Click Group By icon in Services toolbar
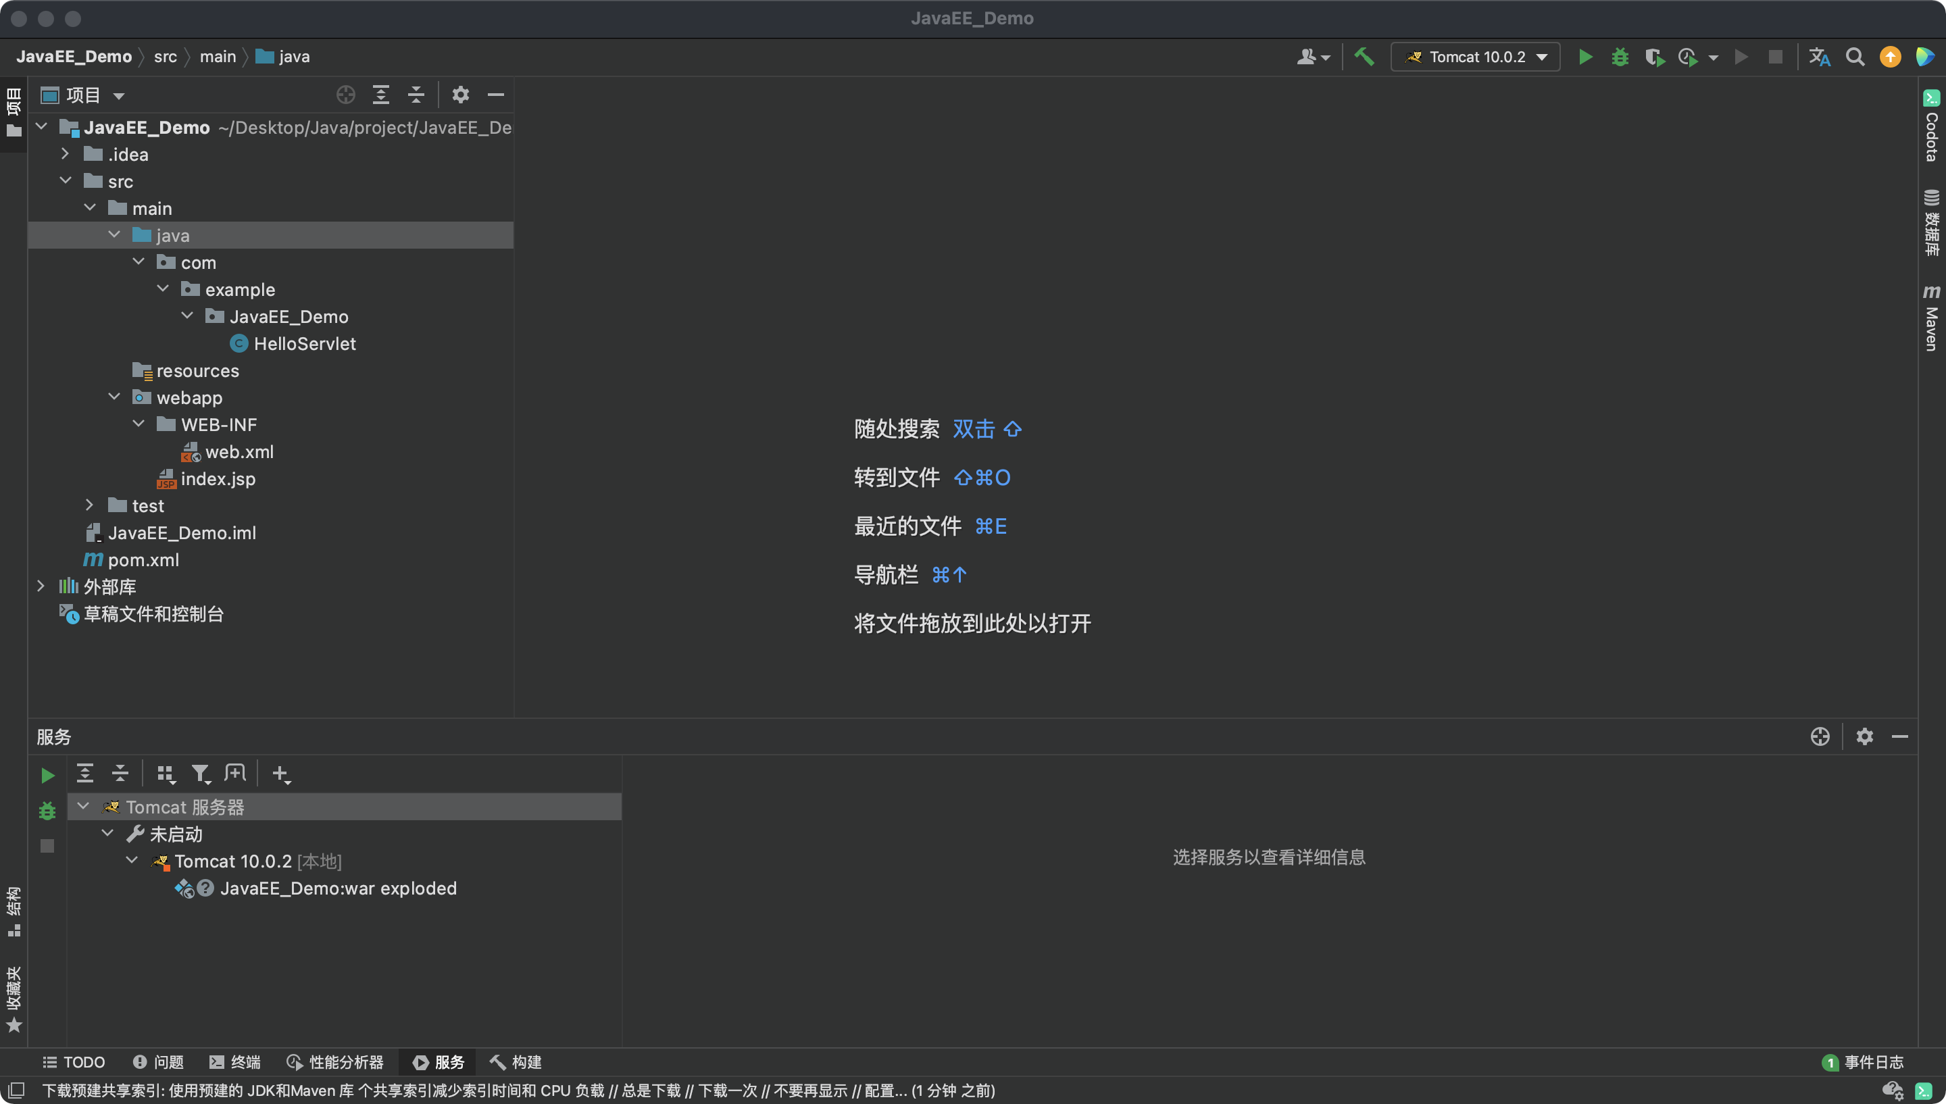The height and width of the screenshot is (1104, 1946). pos(166,774)
